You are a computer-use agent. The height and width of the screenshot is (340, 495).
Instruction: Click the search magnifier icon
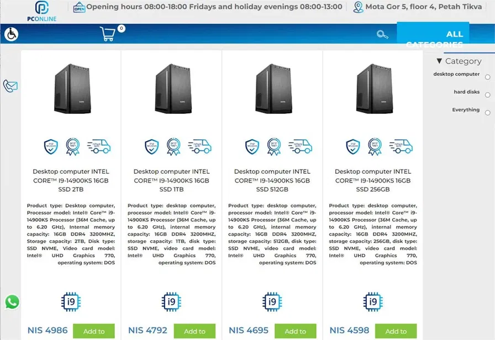pyautogui.click(x=382, y=34)
